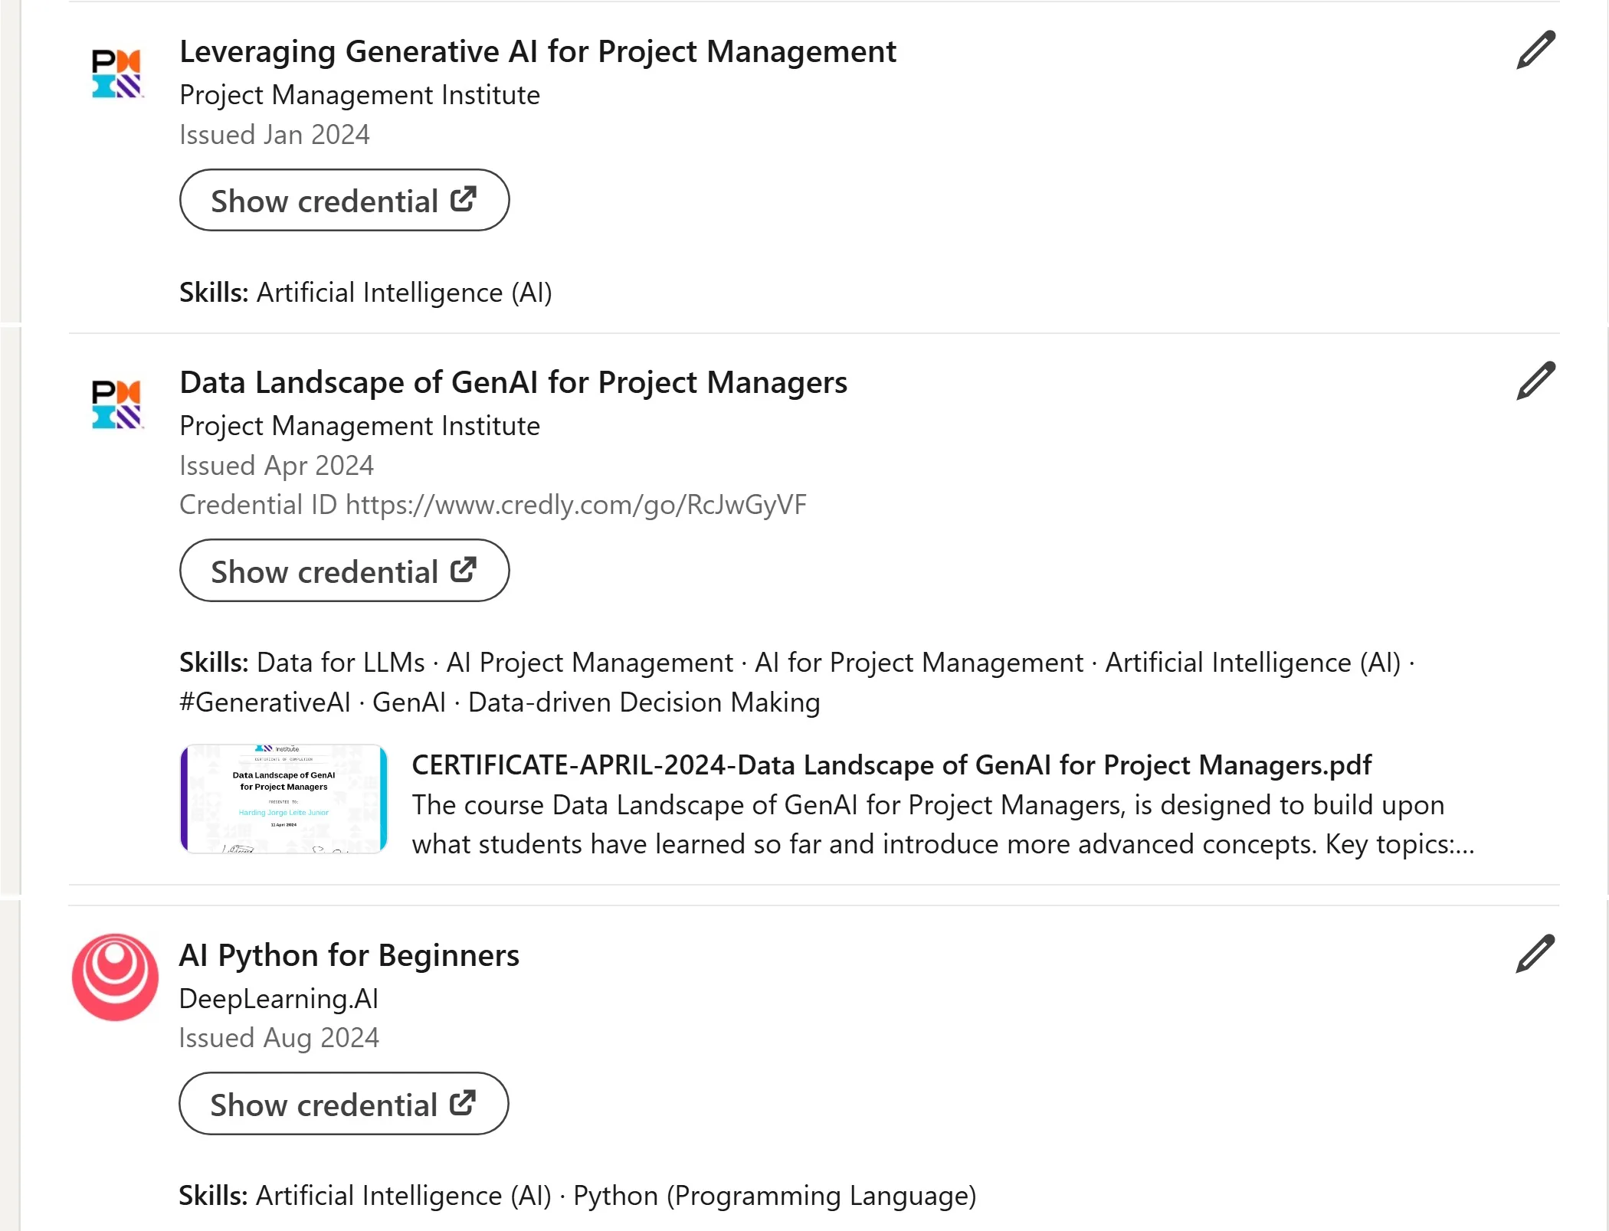Open the CERTIFICATE-APRIL-2024 PDF file title

(892, 764)
